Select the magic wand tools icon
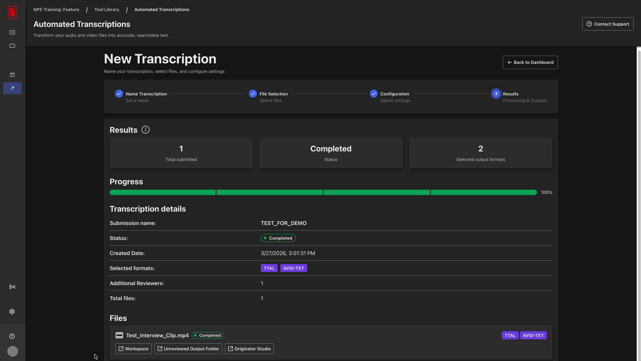This screenshot has height=361, width=641. pyautogui.click(x=12, y=88)
